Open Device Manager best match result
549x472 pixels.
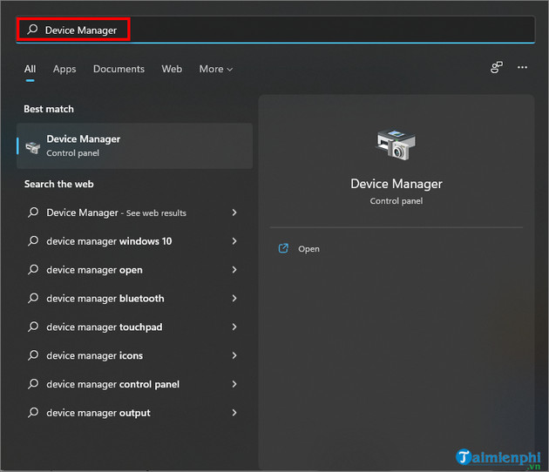134,146
